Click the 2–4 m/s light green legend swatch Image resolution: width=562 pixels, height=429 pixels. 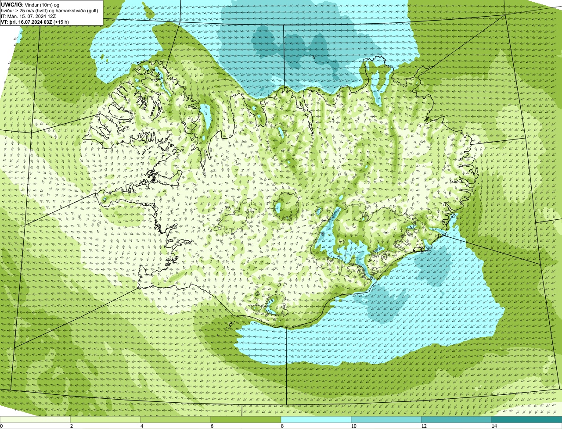[106, 420]
